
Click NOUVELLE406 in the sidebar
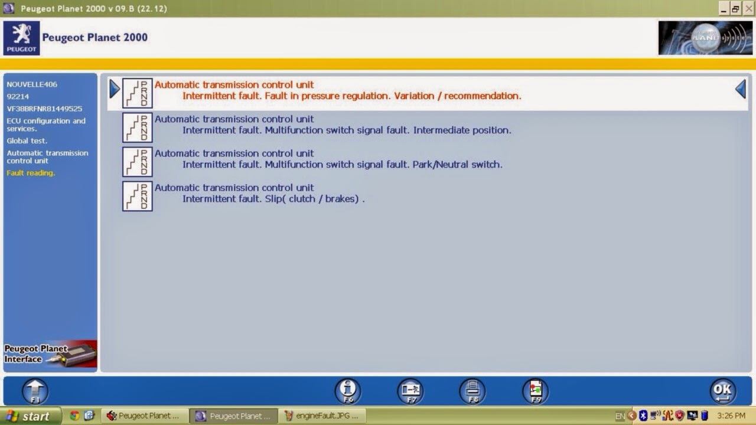(32, 84)
